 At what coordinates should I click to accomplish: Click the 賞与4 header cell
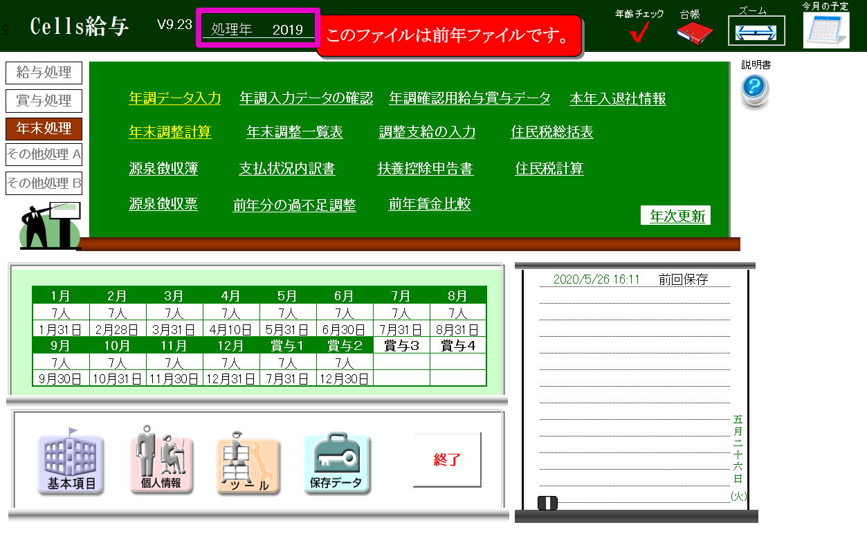[x=458, y=345]
